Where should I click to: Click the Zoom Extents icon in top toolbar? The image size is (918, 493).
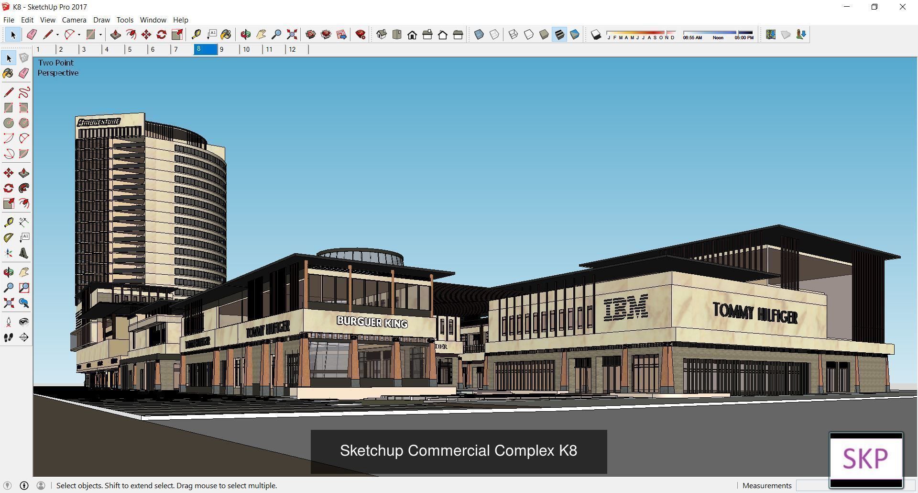(292, 34)
